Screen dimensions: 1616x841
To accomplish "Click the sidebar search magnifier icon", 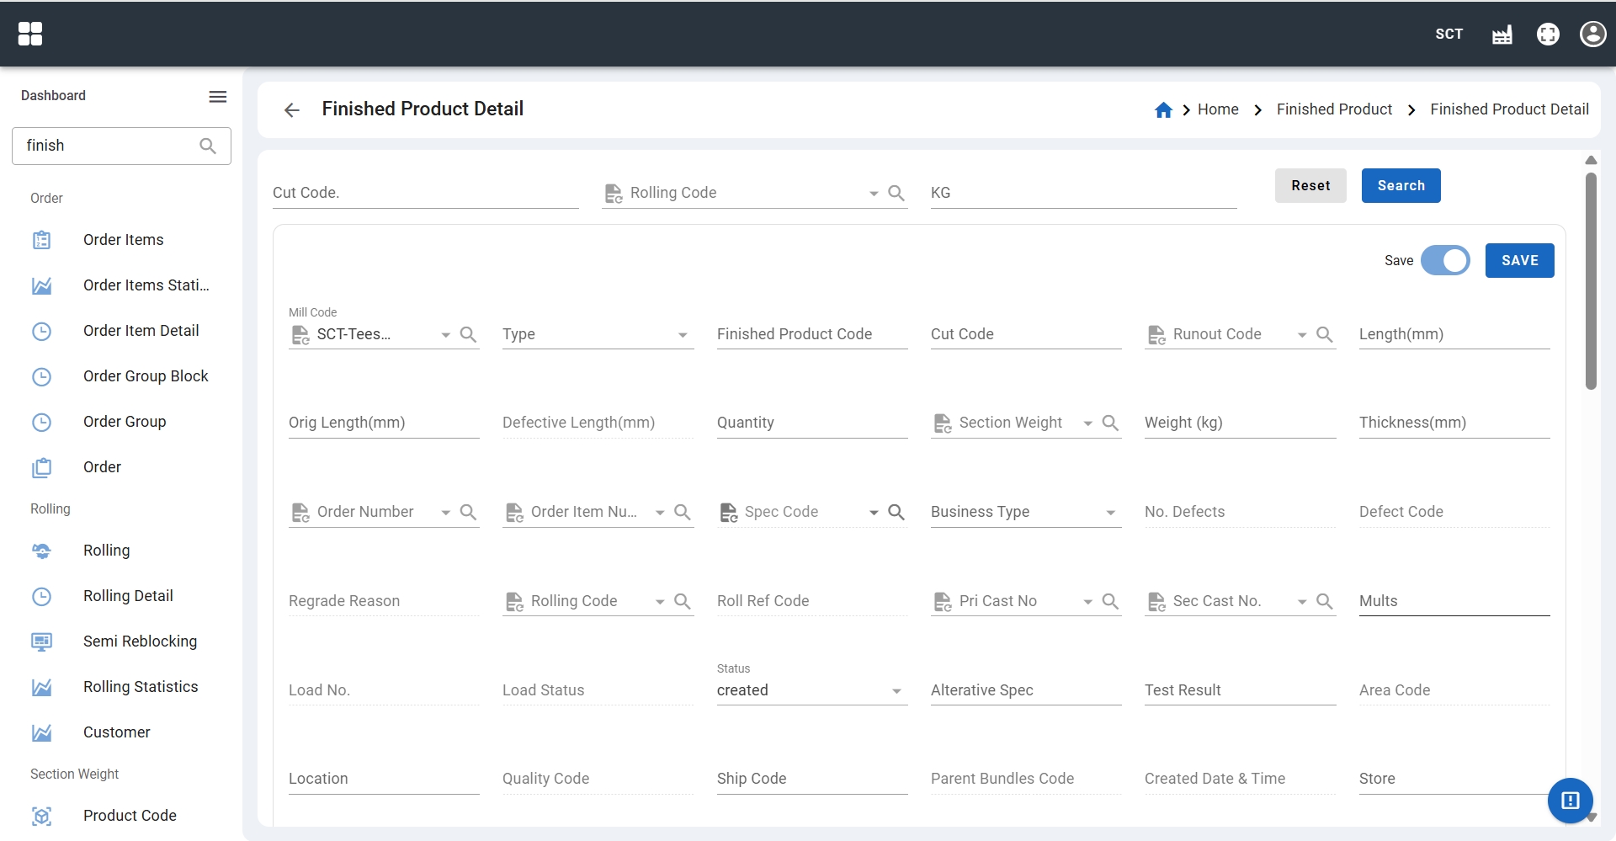I will click(x=208, y=146).
